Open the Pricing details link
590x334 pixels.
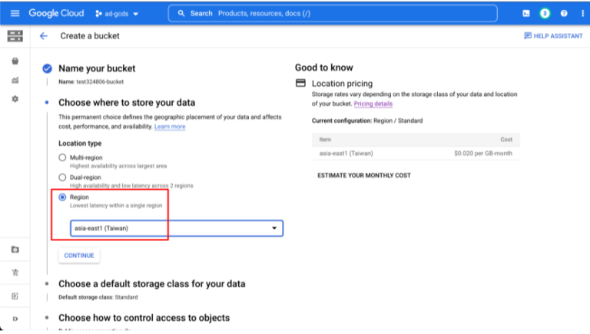click(x=373, y=104)
